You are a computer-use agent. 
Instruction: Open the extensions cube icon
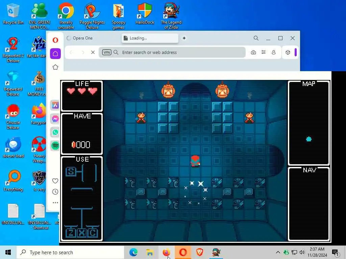coord(288,52)
